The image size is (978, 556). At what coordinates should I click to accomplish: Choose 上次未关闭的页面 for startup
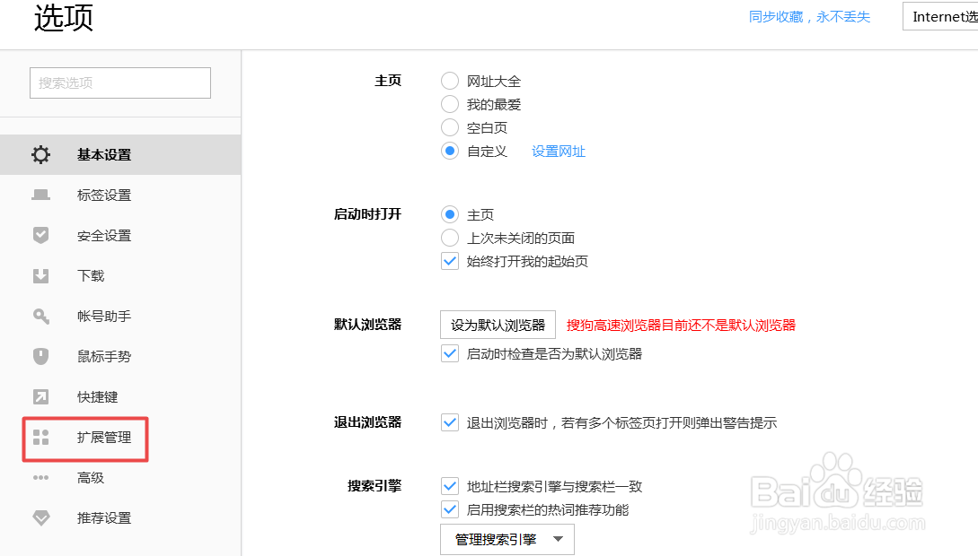pos(449,238)
